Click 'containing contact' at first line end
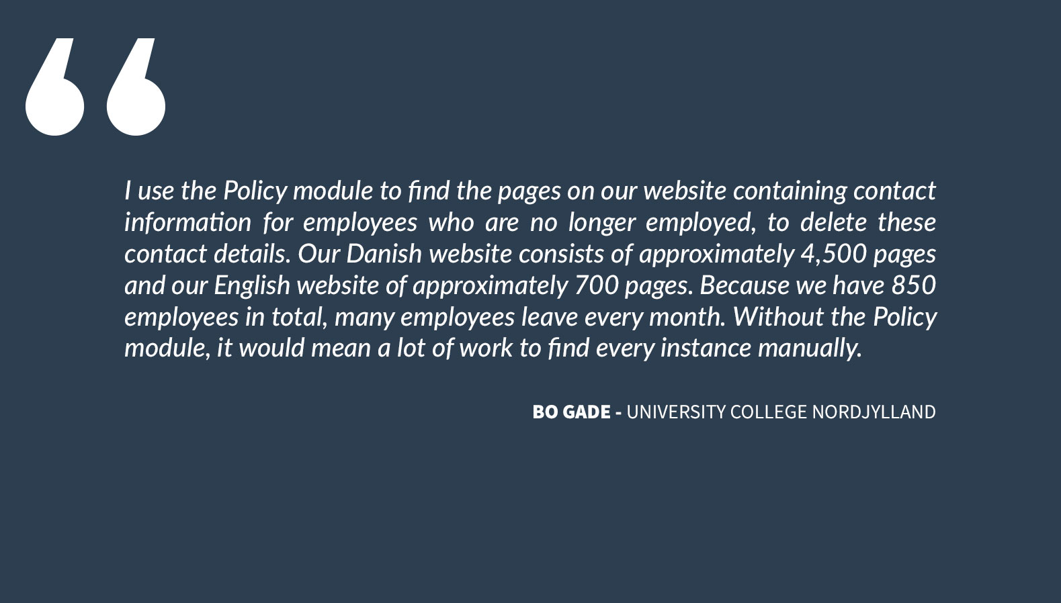The height and width of the screenshot is (603, 1061). click(x=834, y=191)
